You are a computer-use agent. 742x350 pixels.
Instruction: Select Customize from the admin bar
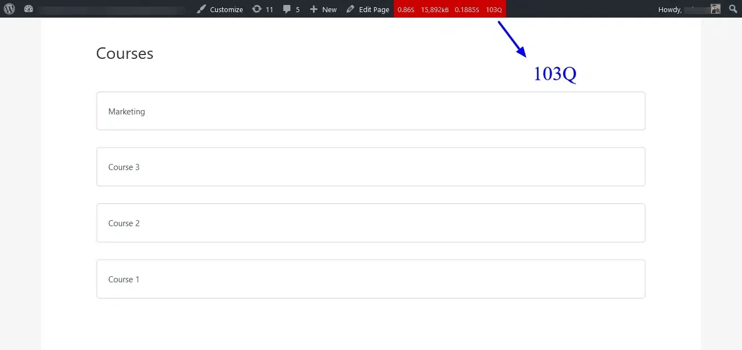[x=227, y=9]
